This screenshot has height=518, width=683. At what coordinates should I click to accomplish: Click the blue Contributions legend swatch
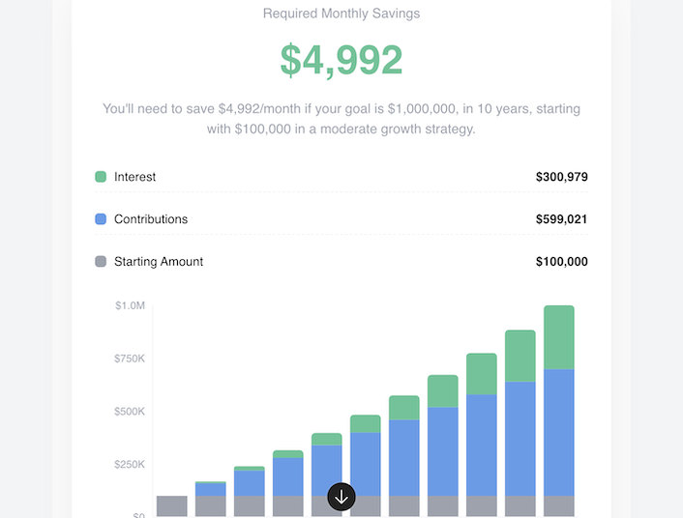coord(101,219)
